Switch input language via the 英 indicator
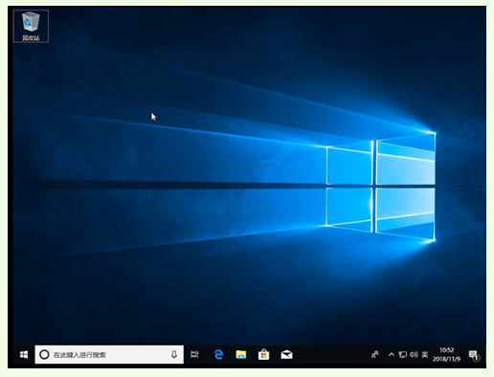Screen dimensions: 494x377 pos(425,354)
